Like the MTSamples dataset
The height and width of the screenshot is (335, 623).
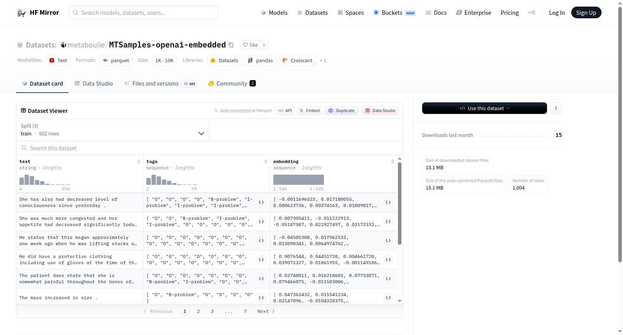coord(250,45)
